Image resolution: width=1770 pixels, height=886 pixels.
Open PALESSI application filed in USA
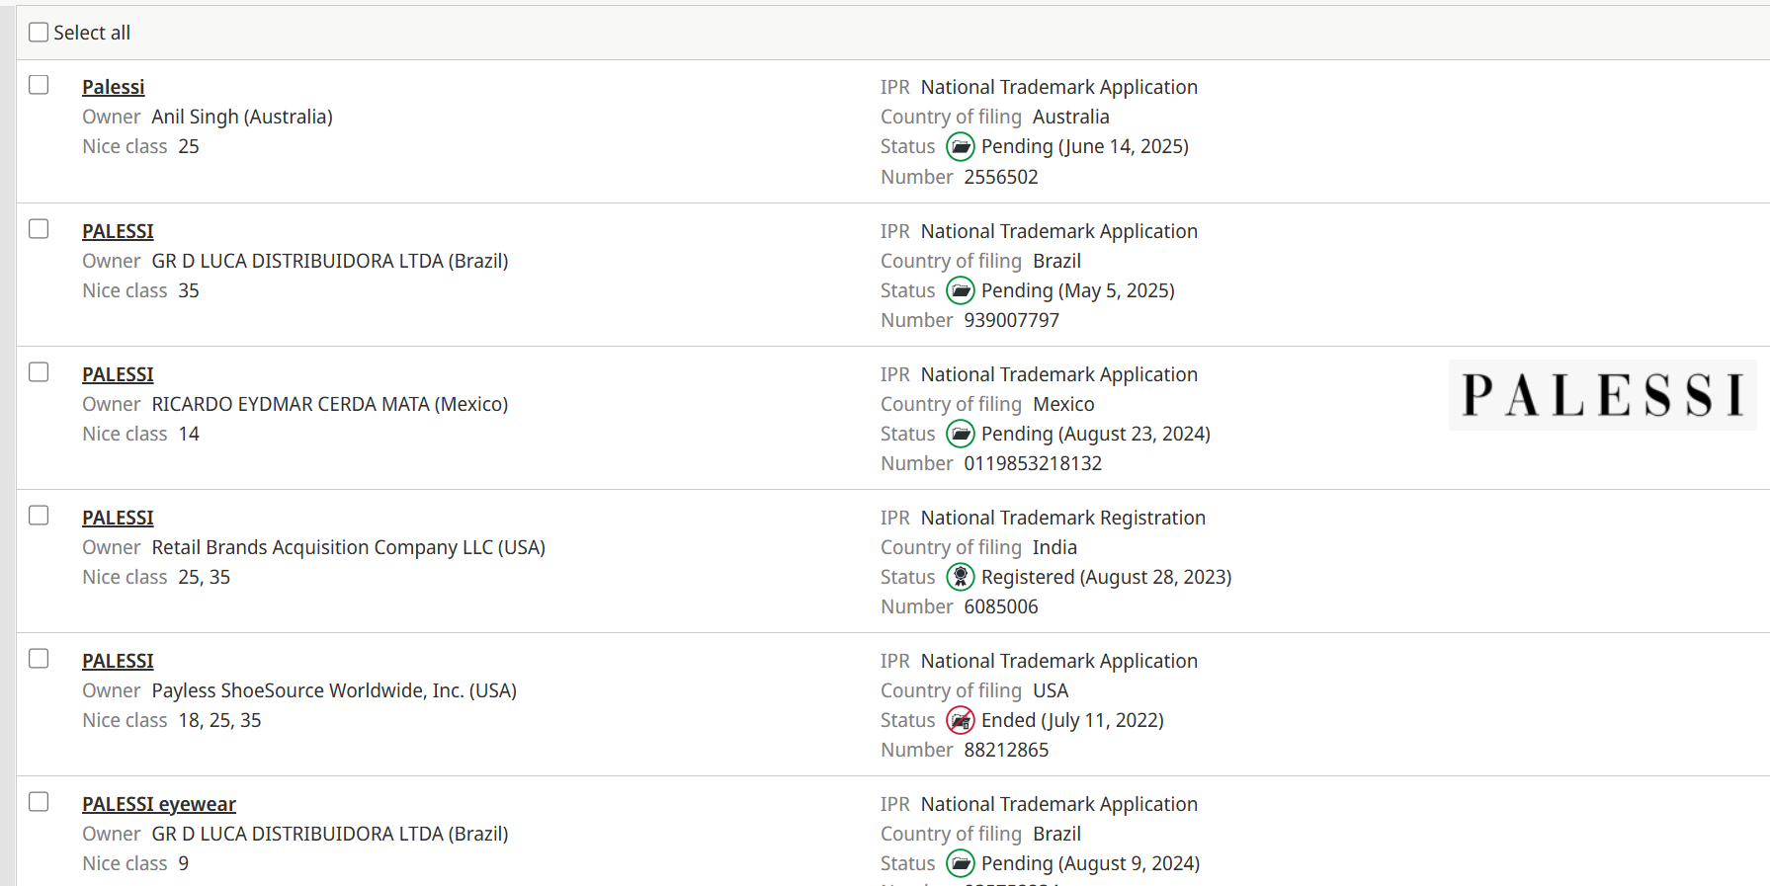(118, 661)
